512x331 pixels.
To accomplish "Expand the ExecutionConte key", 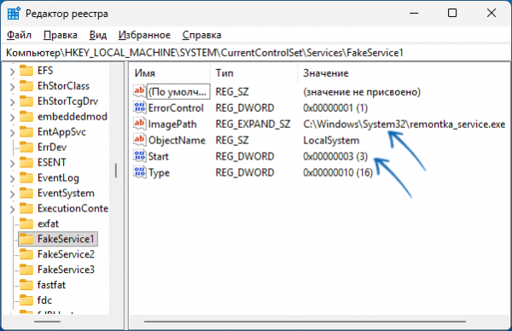I will click(12, 209).
